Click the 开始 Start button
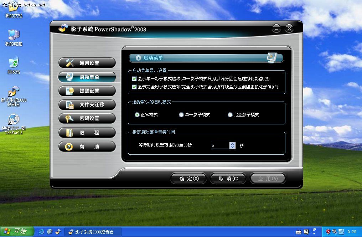This screenshot has width=362, height=237. [17, 231]
